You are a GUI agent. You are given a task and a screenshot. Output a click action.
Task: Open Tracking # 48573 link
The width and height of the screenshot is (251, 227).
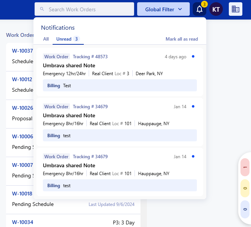(90, 57)
